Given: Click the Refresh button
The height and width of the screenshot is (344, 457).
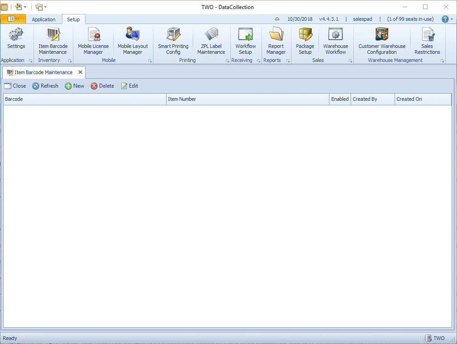Looking at the screenshot, I should click(45, 86).
